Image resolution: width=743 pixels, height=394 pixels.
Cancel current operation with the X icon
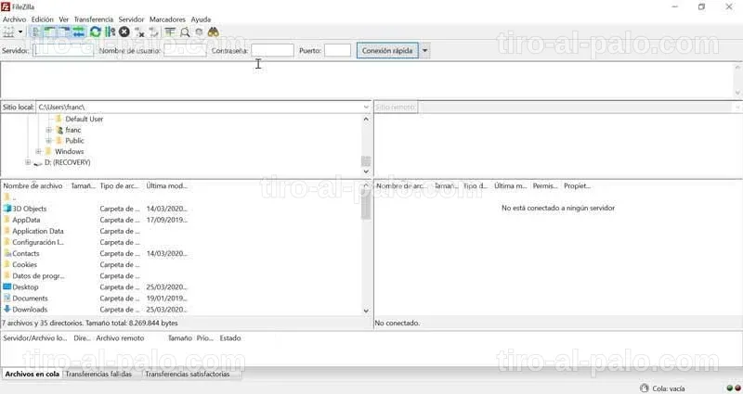tap(124, 32)
